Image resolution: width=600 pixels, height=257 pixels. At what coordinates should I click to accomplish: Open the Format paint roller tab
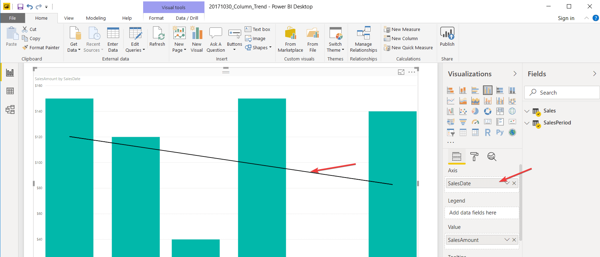coord(474,157)
